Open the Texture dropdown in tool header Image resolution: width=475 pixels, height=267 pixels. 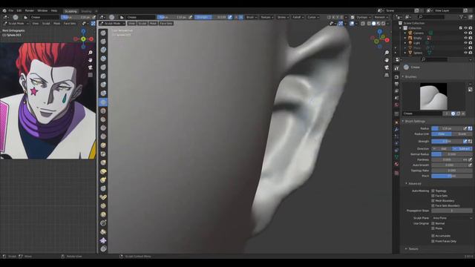point(267,17)
